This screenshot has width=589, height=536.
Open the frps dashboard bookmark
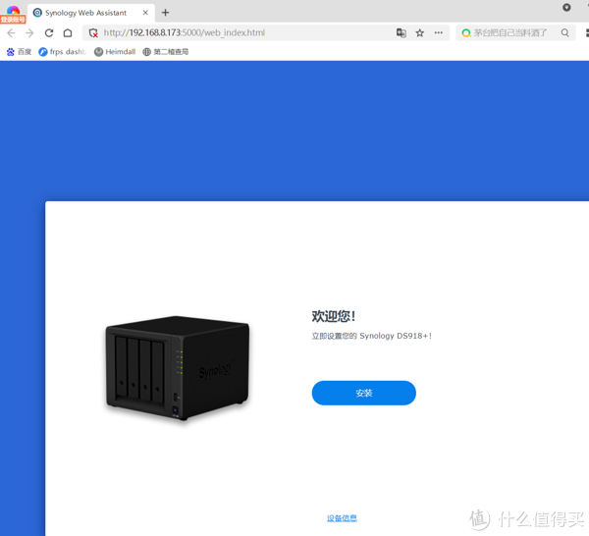(x=63, y=52)
